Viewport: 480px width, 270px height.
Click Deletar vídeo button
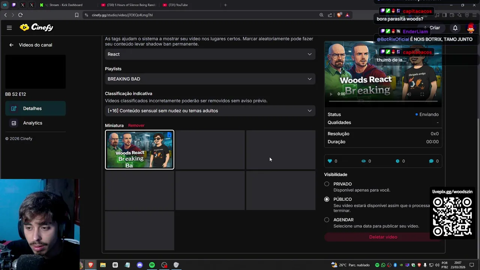(x=383, y=237)
